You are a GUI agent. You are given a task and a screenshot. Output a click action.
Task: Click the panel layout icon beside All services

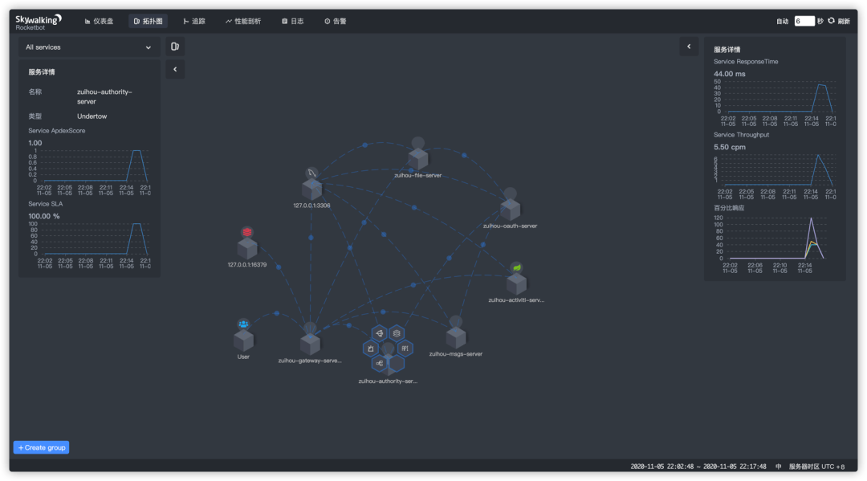(175, 47)
